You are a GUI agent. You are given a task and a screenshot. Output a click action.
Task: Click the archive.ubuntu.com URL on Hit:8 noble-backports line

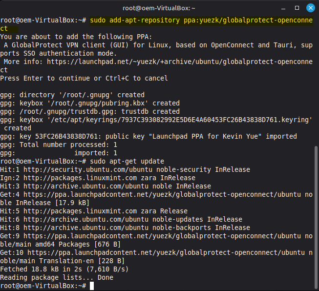point(83,228)
